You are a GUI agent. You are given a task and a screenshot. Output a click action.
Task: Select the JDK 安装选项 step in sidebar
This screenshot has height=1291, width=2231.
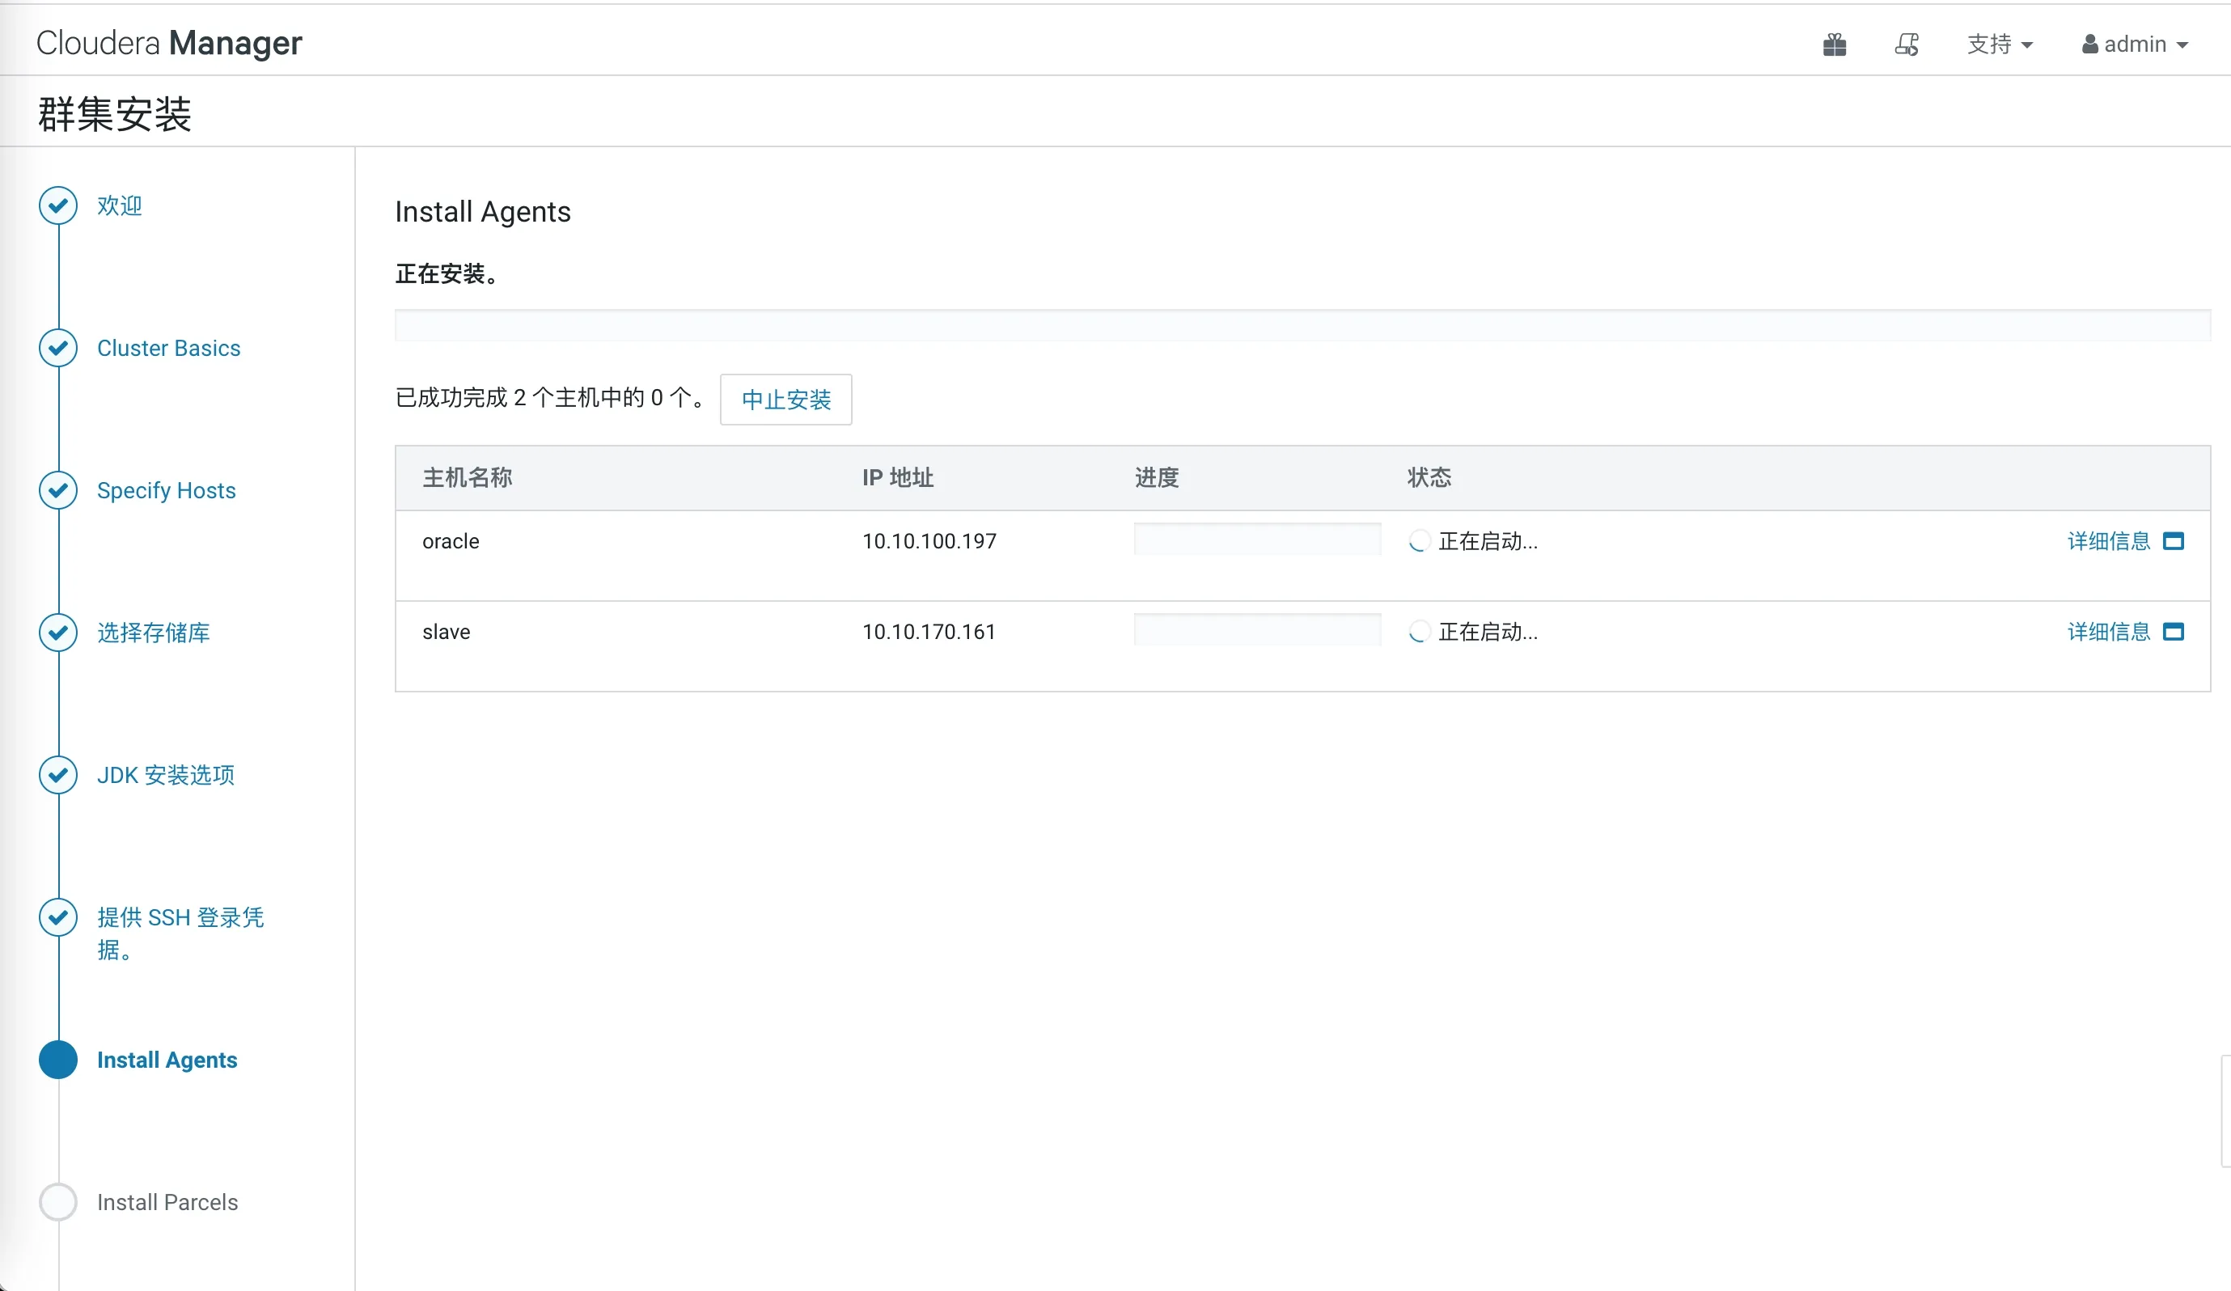[x=166, y=775]
